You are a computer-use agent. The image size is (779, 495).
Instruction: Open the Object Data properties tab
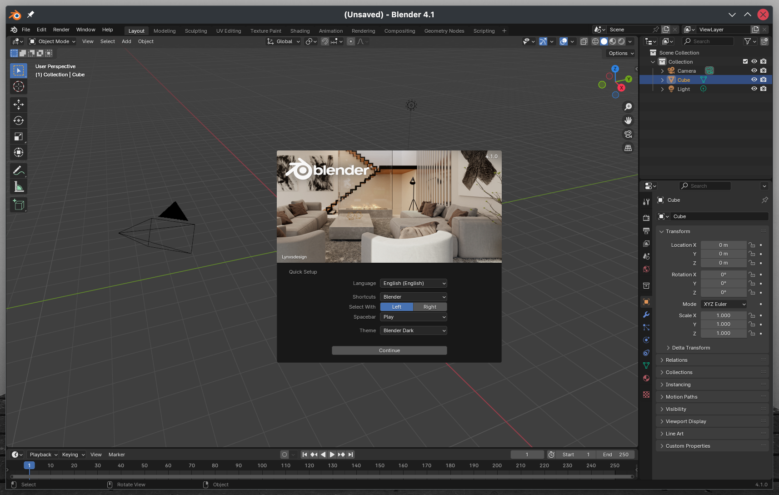pyautogui.click(x=646, y=365)
